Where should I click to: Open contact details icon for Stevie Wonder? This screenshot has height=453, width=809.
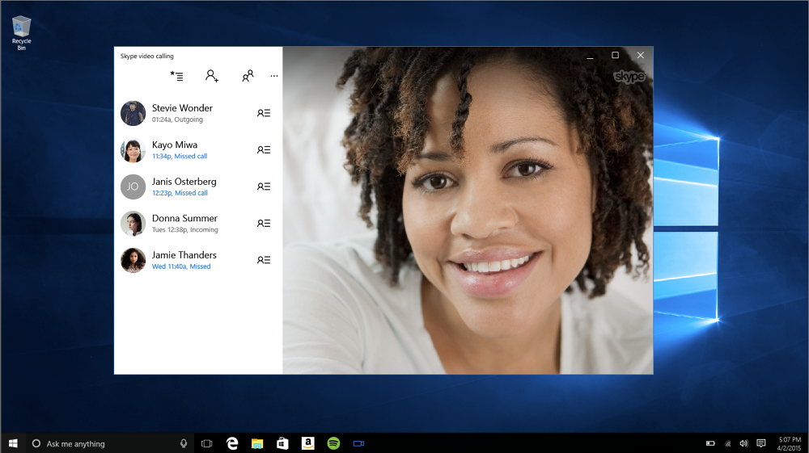pos(264,113)
